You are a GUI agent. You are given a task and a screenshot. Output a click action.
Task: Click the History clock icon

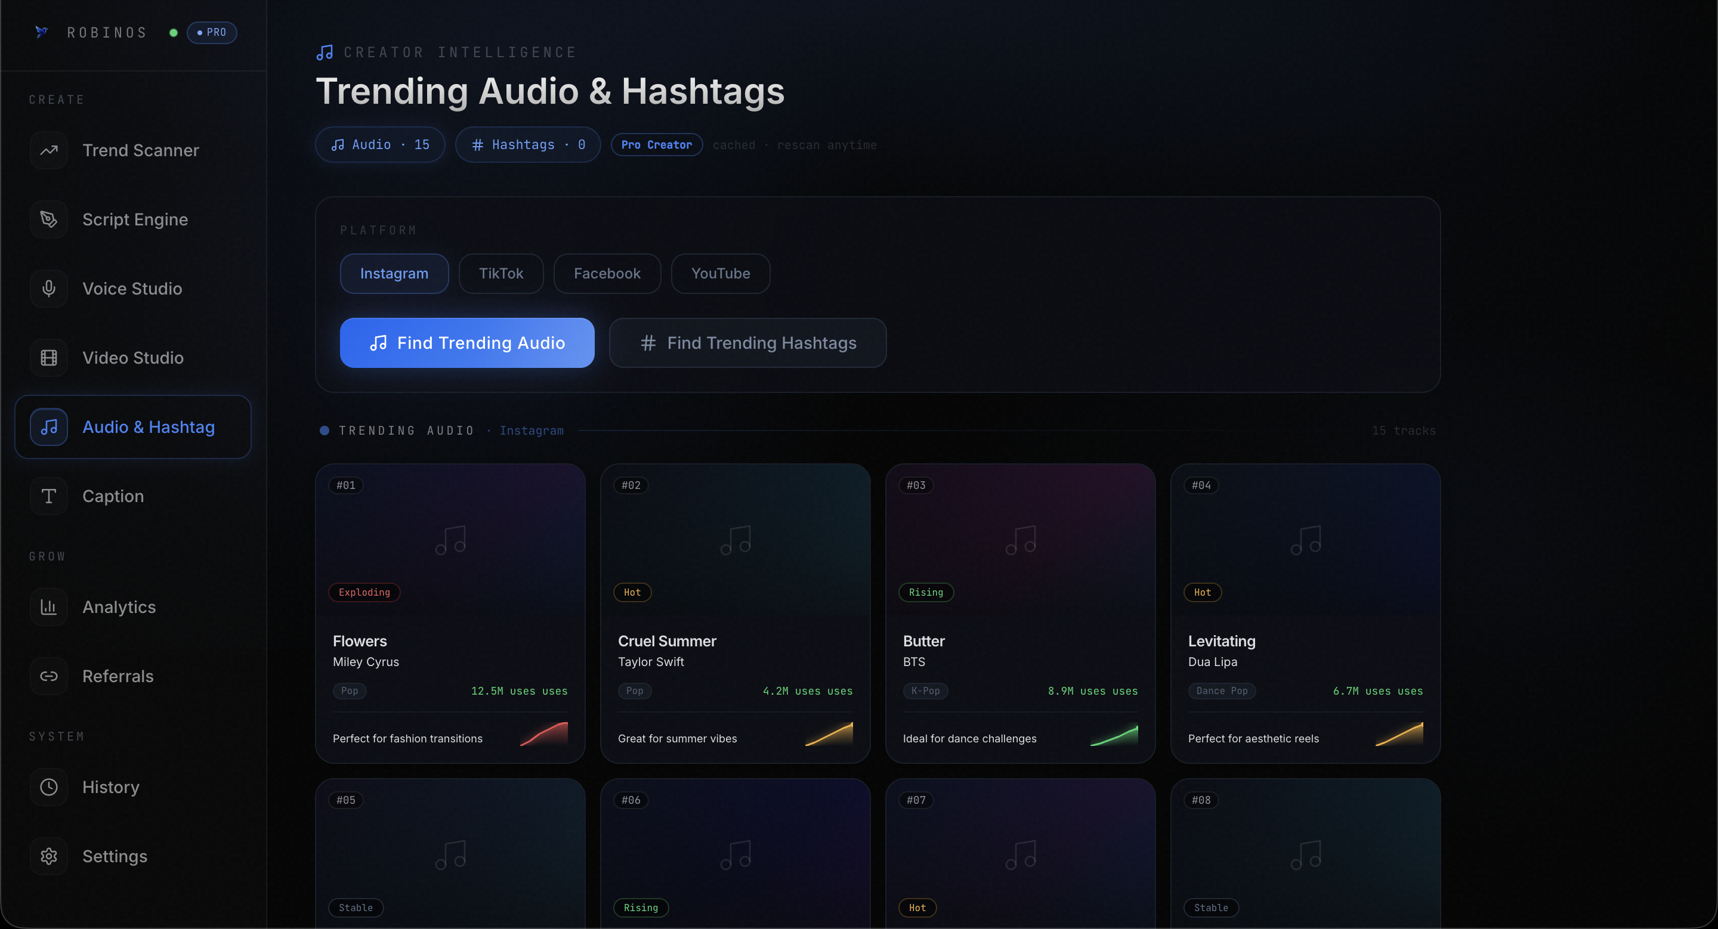tap(49, 787)
